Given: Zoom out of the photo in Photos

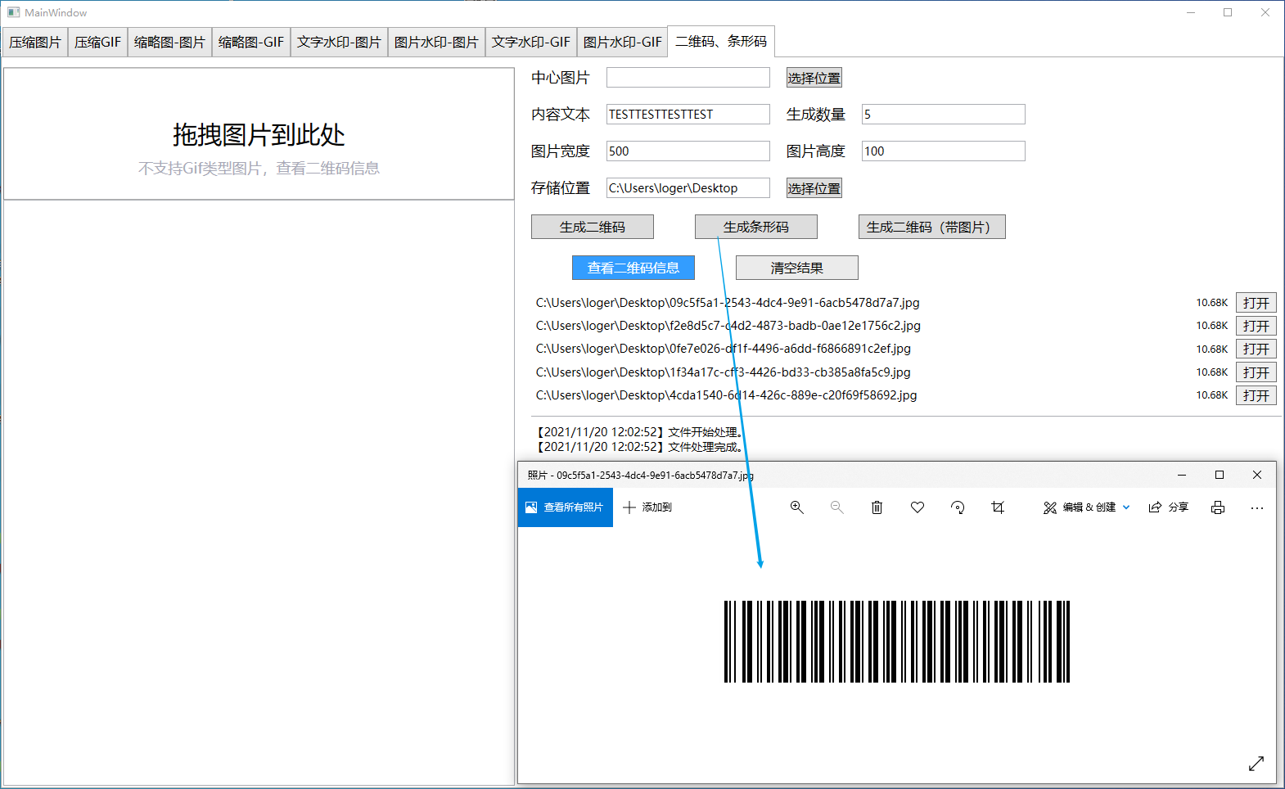Looking at the screenshot, I should coord(836,507).
